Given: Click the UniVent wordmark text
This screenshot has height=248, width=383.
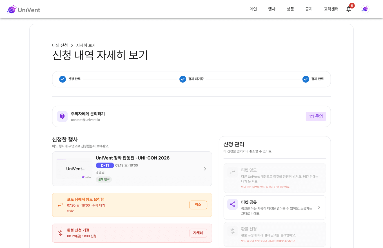Looking at the screenshot, I should pyautogui.click(x=29, y=10).
